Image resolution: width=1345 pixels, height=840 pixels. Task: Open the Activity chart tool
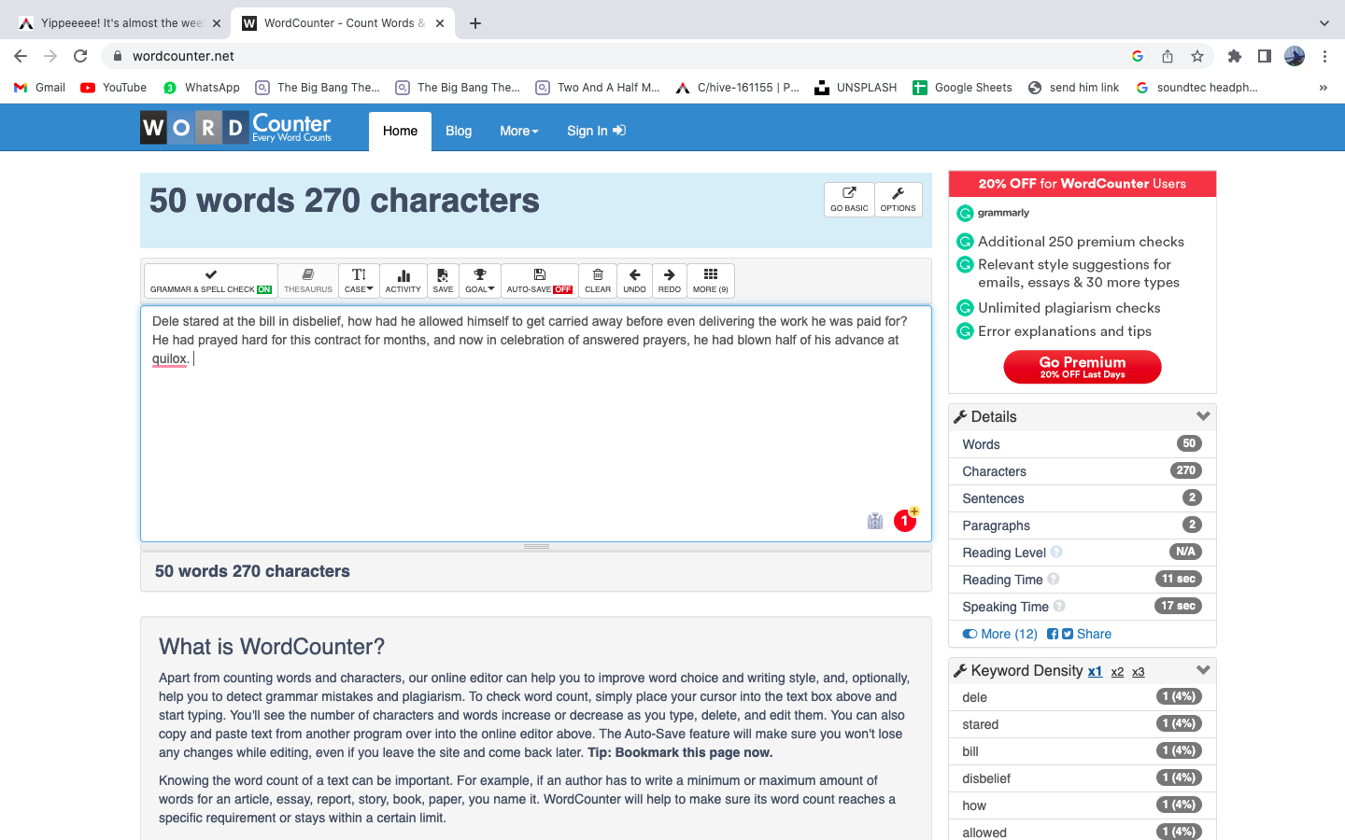click(403, 281)
